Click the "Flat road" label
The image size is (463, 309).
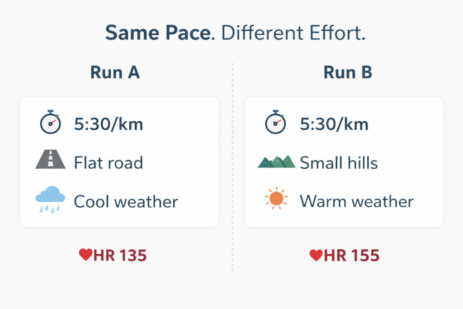coord(109,162)
